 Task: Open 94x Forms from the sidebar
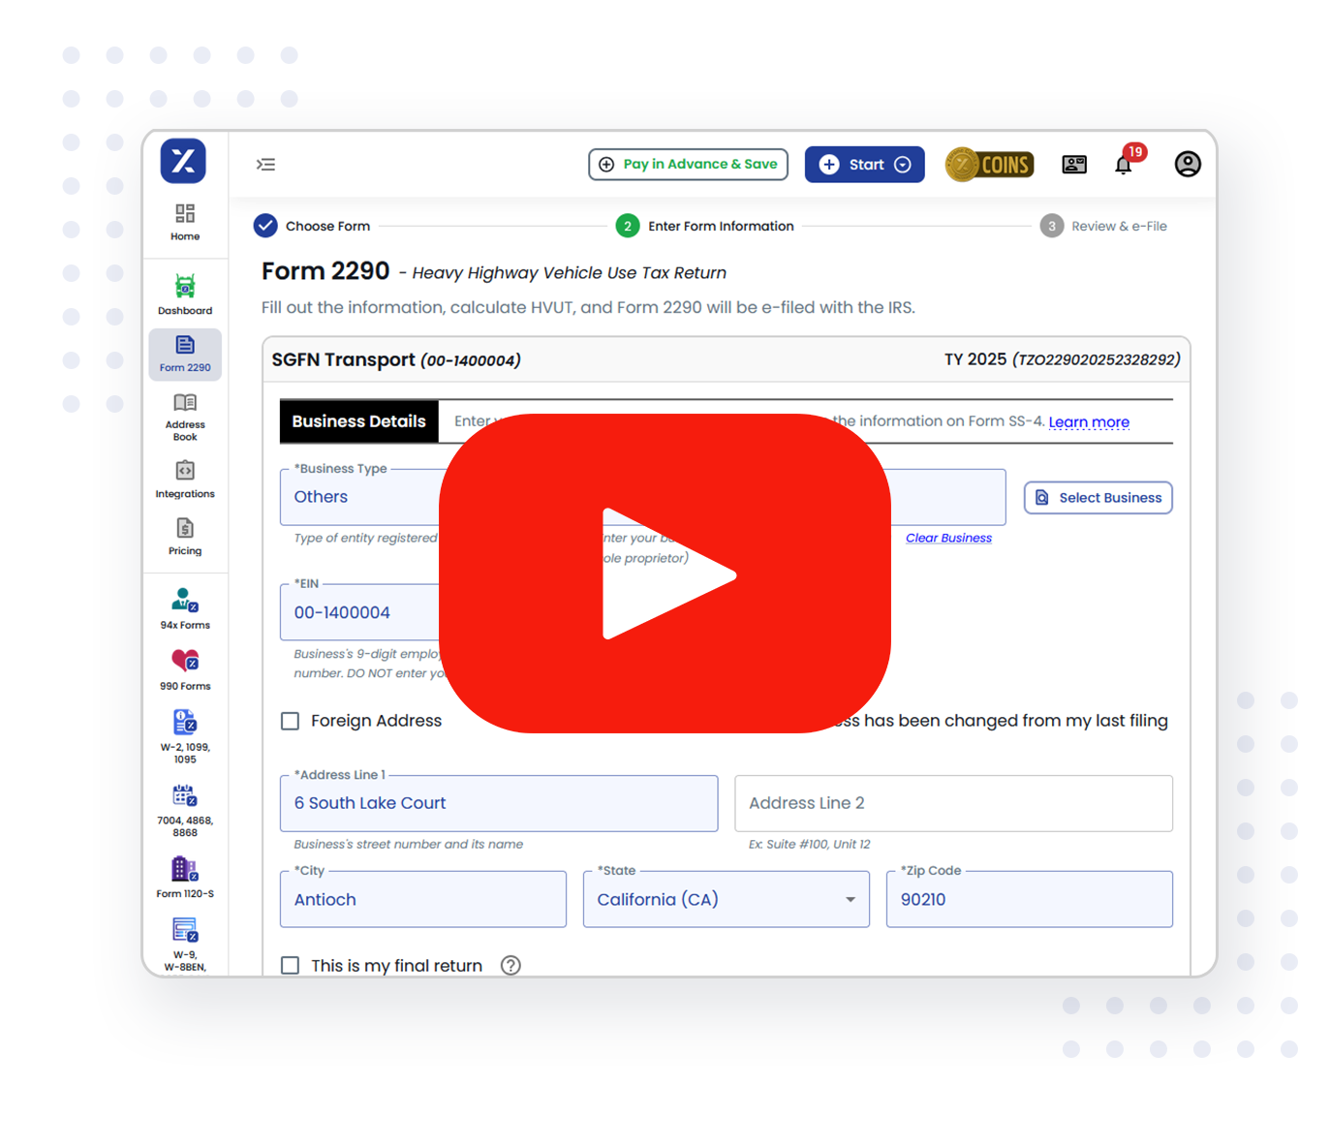[184, 603]
